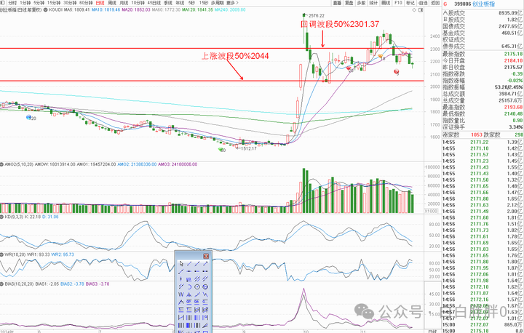Open the 多周期 multi-period view
Screen dimensions: 524x333
[x=217, y=3]
